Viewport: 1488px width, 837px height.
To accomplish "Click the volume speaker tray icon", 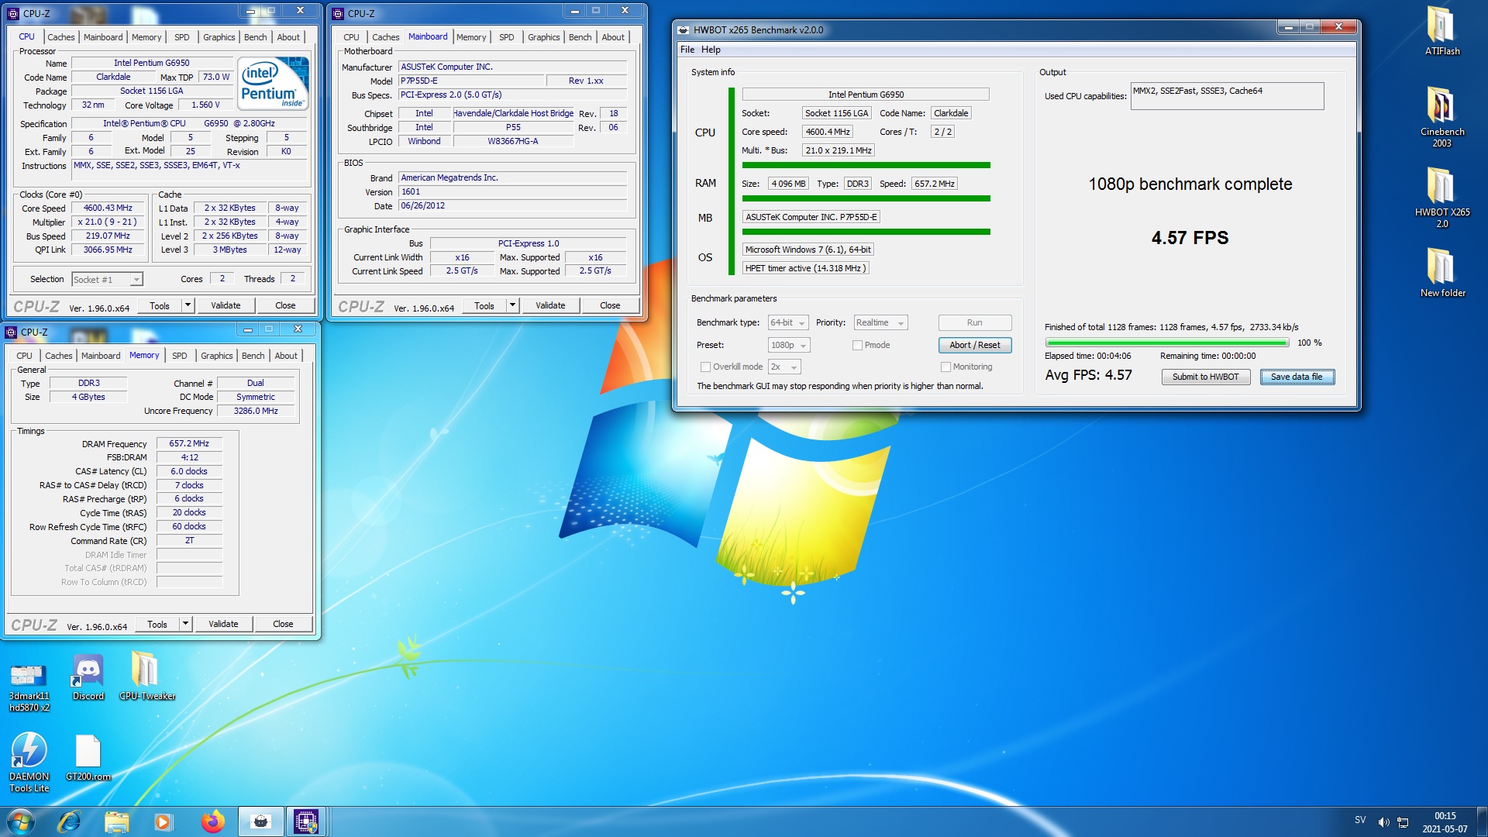I will tap(1383, 821).
